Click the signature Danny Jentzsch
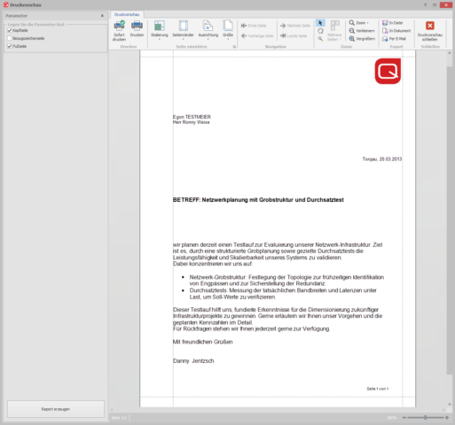 tap(193, 361)
